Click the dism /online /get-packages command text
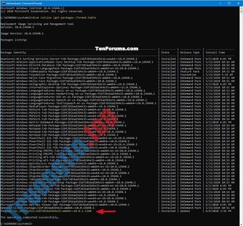The image size is (243, 226). 64,17
